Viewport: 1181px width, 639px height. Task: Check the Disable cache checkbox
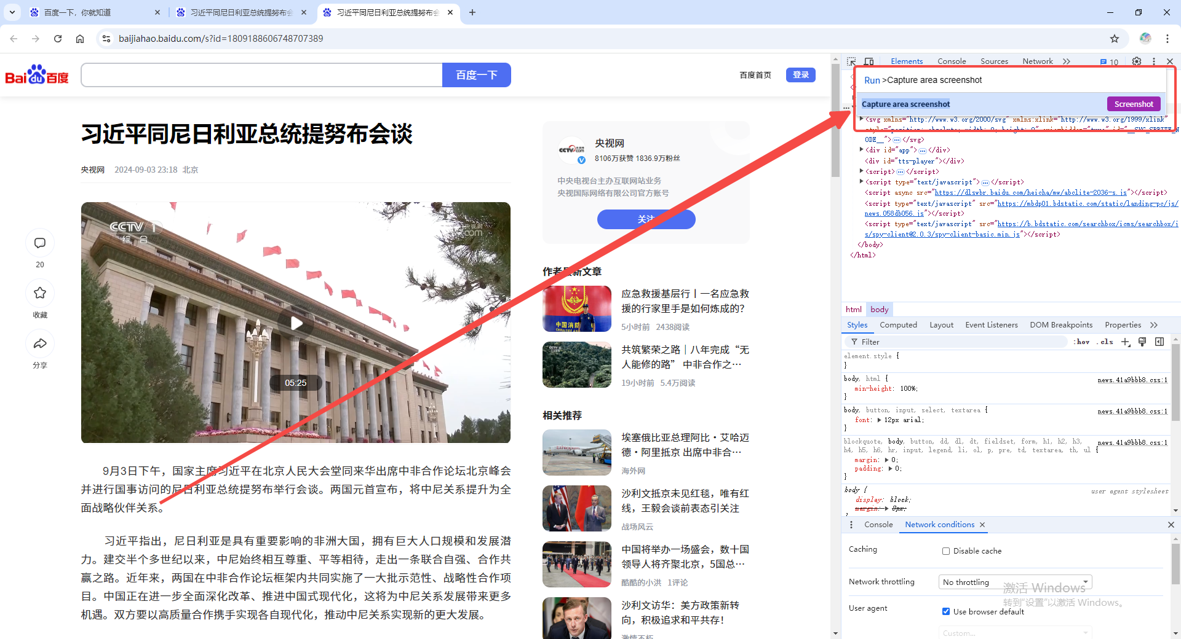point(946,551)
